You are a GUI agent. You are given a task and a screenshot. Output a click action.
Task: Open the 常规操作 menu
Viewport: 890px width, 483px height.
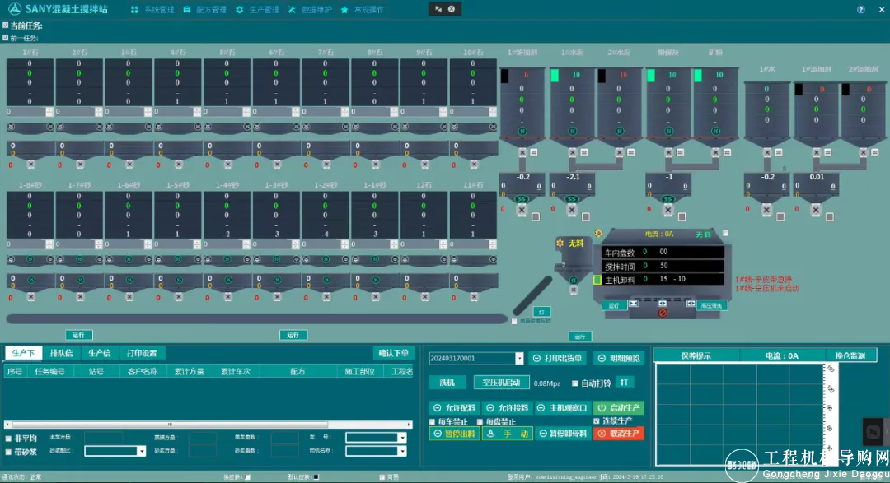363,10
